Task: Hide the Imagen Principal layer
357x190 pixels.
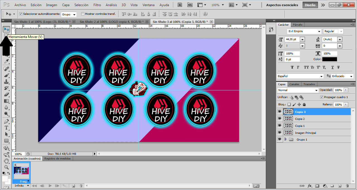Action: coord(280,133)
